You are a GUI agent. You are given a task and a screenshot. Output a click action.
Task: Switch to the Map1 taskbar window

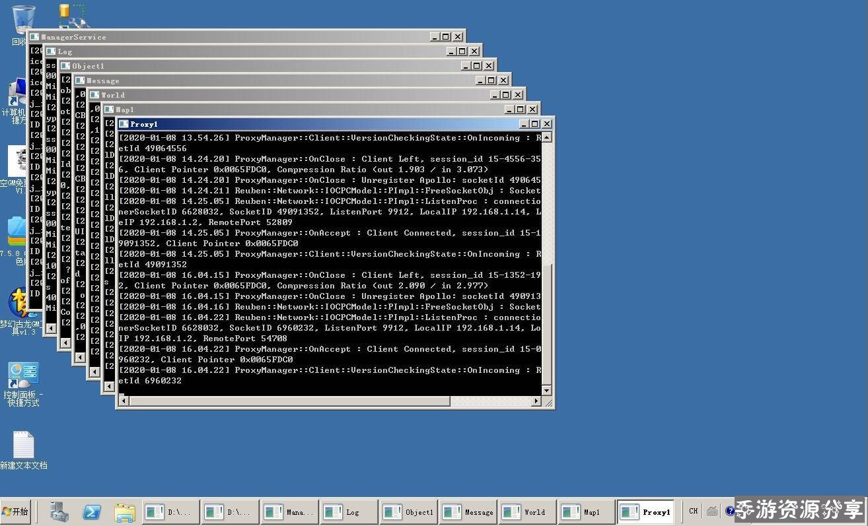(x=585, y=512)
